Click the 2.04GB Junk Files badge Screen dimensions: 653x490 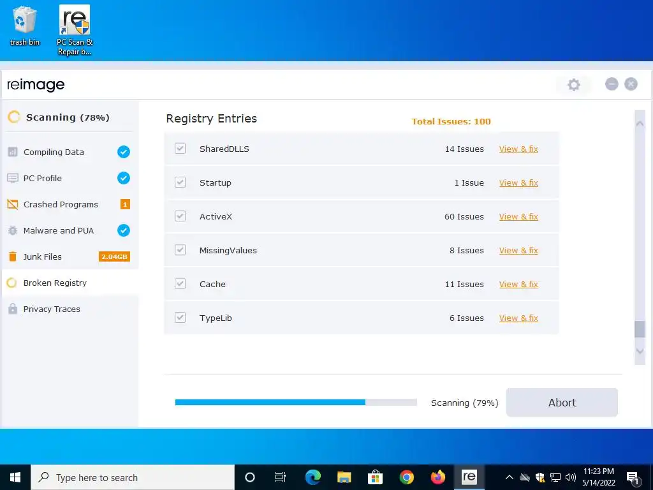114,256
